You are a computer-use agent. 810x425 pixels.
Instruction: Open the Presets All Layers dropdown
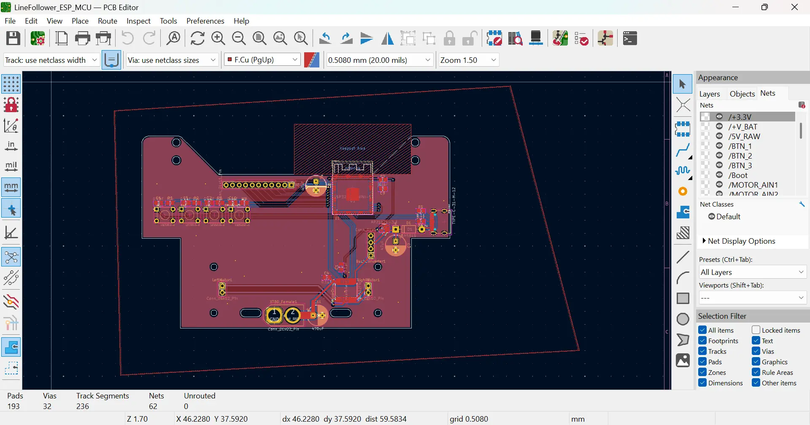pos(753,272)
